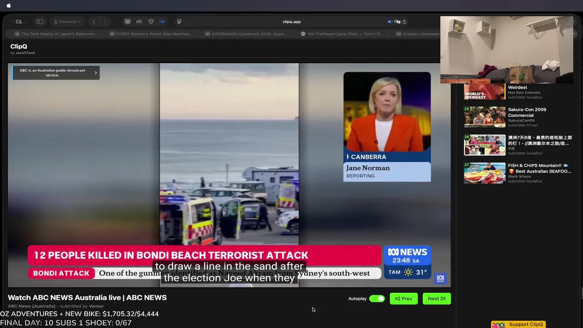Click the Support ClipQ button

[x=518, y=324]
